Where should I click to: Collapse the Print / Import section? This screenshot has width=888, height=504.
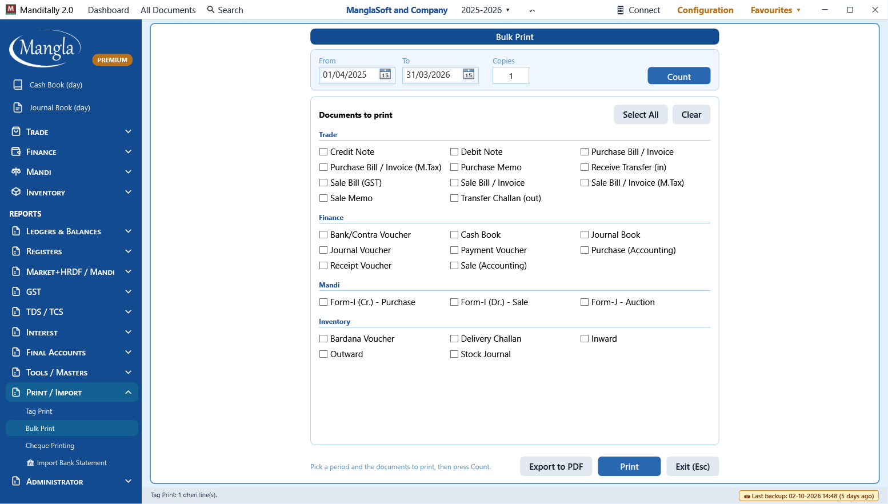pyautogui.click(x=72, y=392)
